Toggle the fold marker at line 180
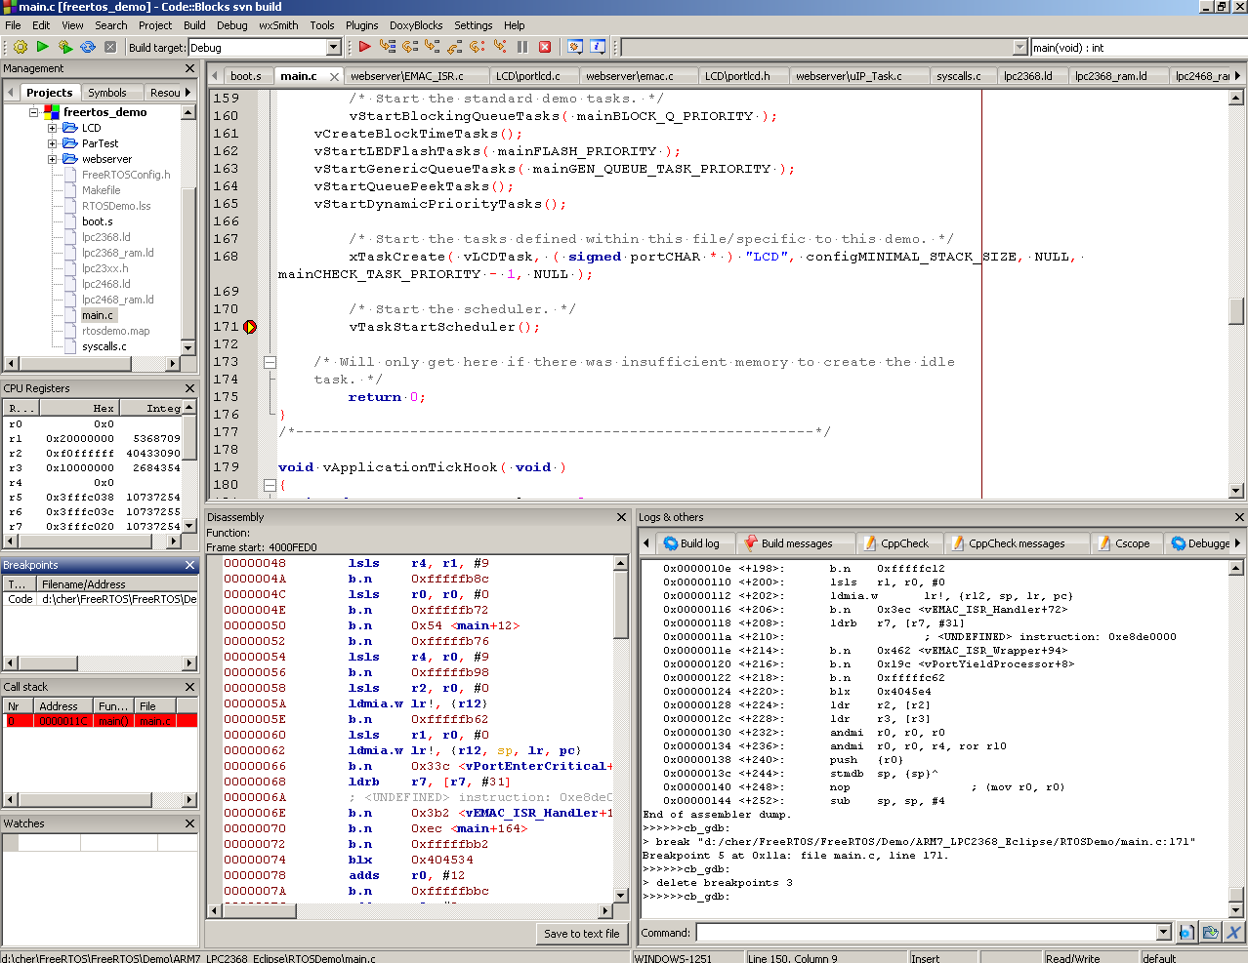The image size is (1248, 963). [x=270, y=485]
